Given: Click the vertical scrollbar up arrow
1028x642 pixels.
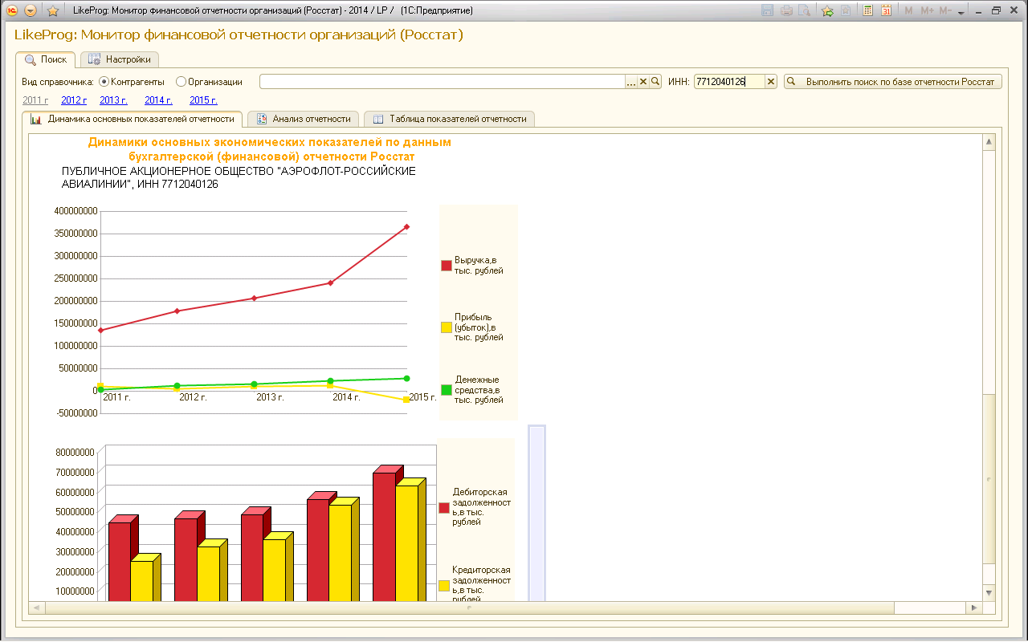Looking at the screenshot, I should 989,141.
